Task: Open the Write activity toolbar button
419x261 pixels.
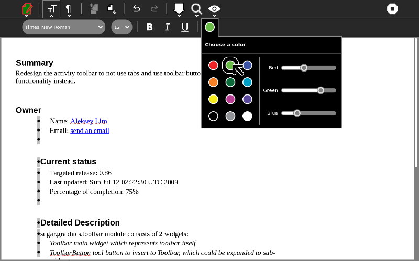Action: tap(27, 9)
